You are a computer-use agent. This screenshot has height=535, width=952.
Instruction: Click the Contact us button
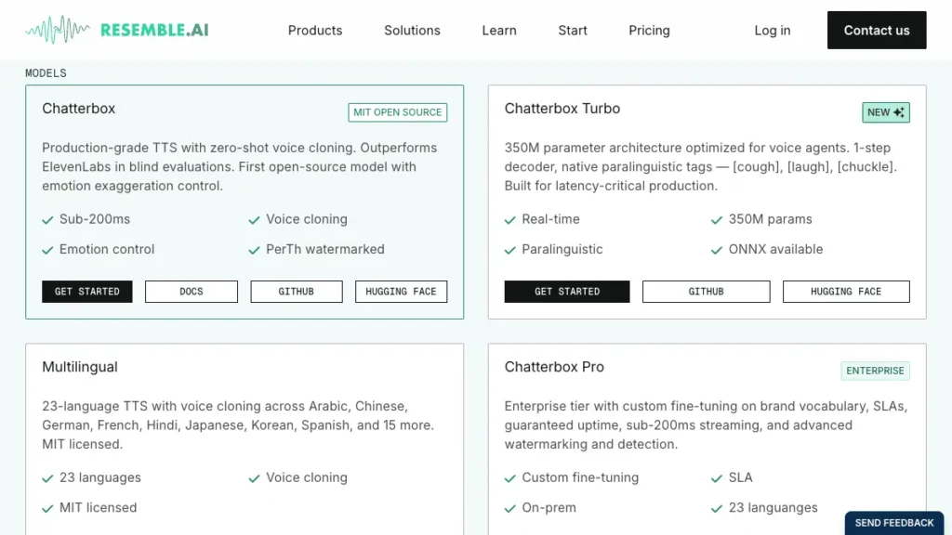tap(877, 30)
